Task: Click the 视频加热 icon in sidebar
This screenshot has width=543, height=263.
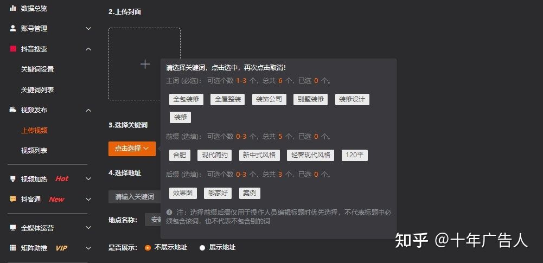Action: [x=13, y=179]
